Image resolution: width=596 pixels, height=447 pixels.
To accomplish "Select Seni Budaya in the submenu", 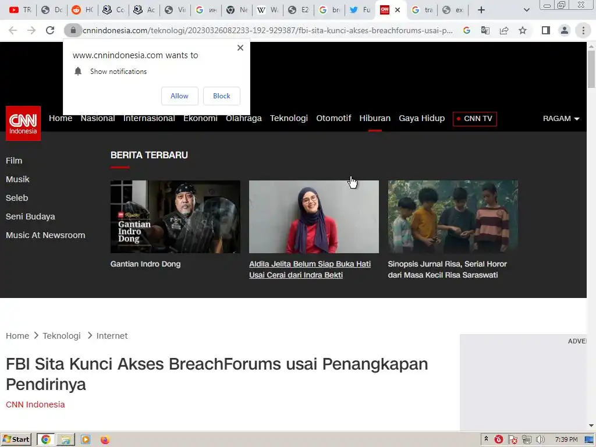I will point(30,217).
